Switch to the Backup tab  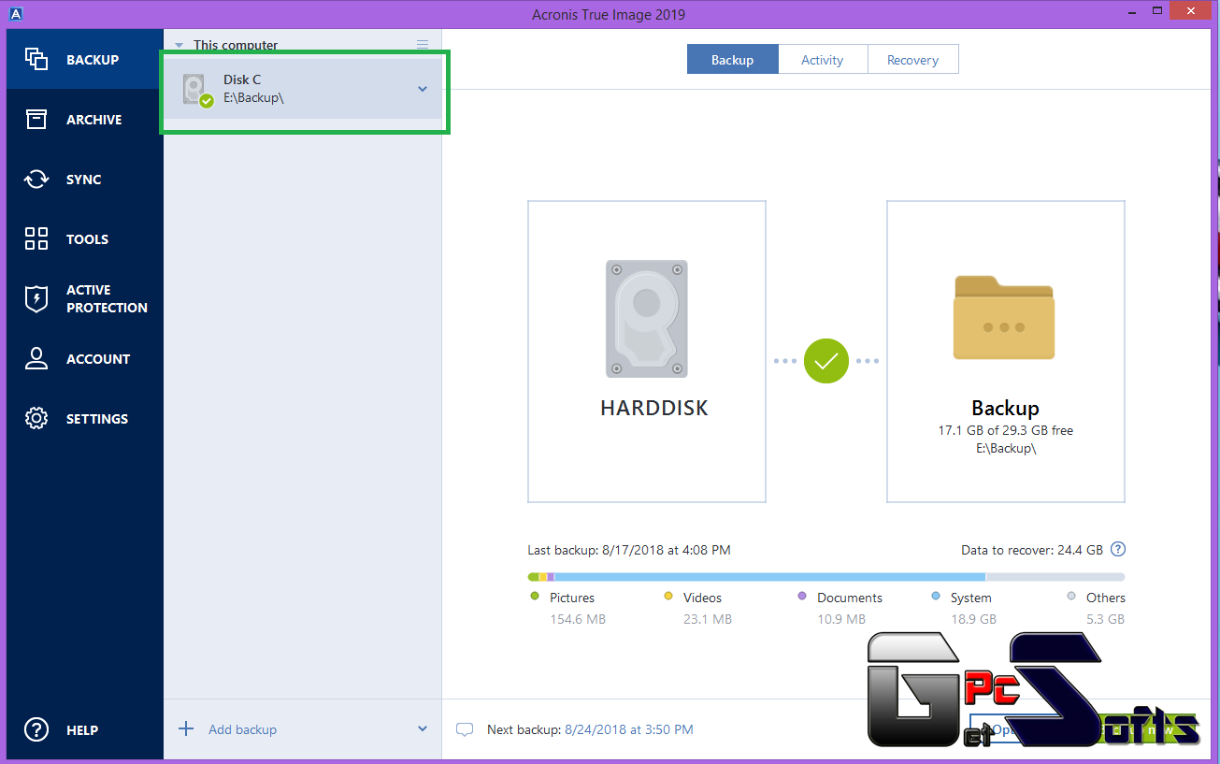point(732,60)
